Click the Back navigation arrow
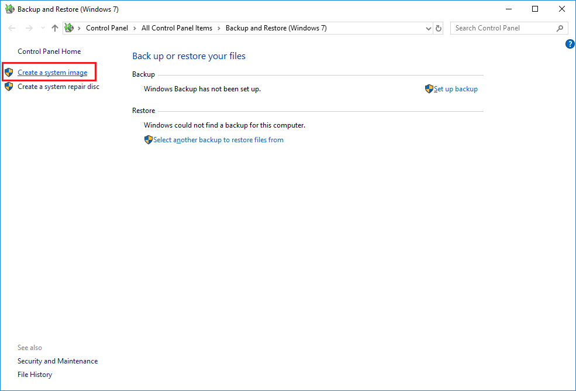576x391 pixels. click(x=12, y=28)
